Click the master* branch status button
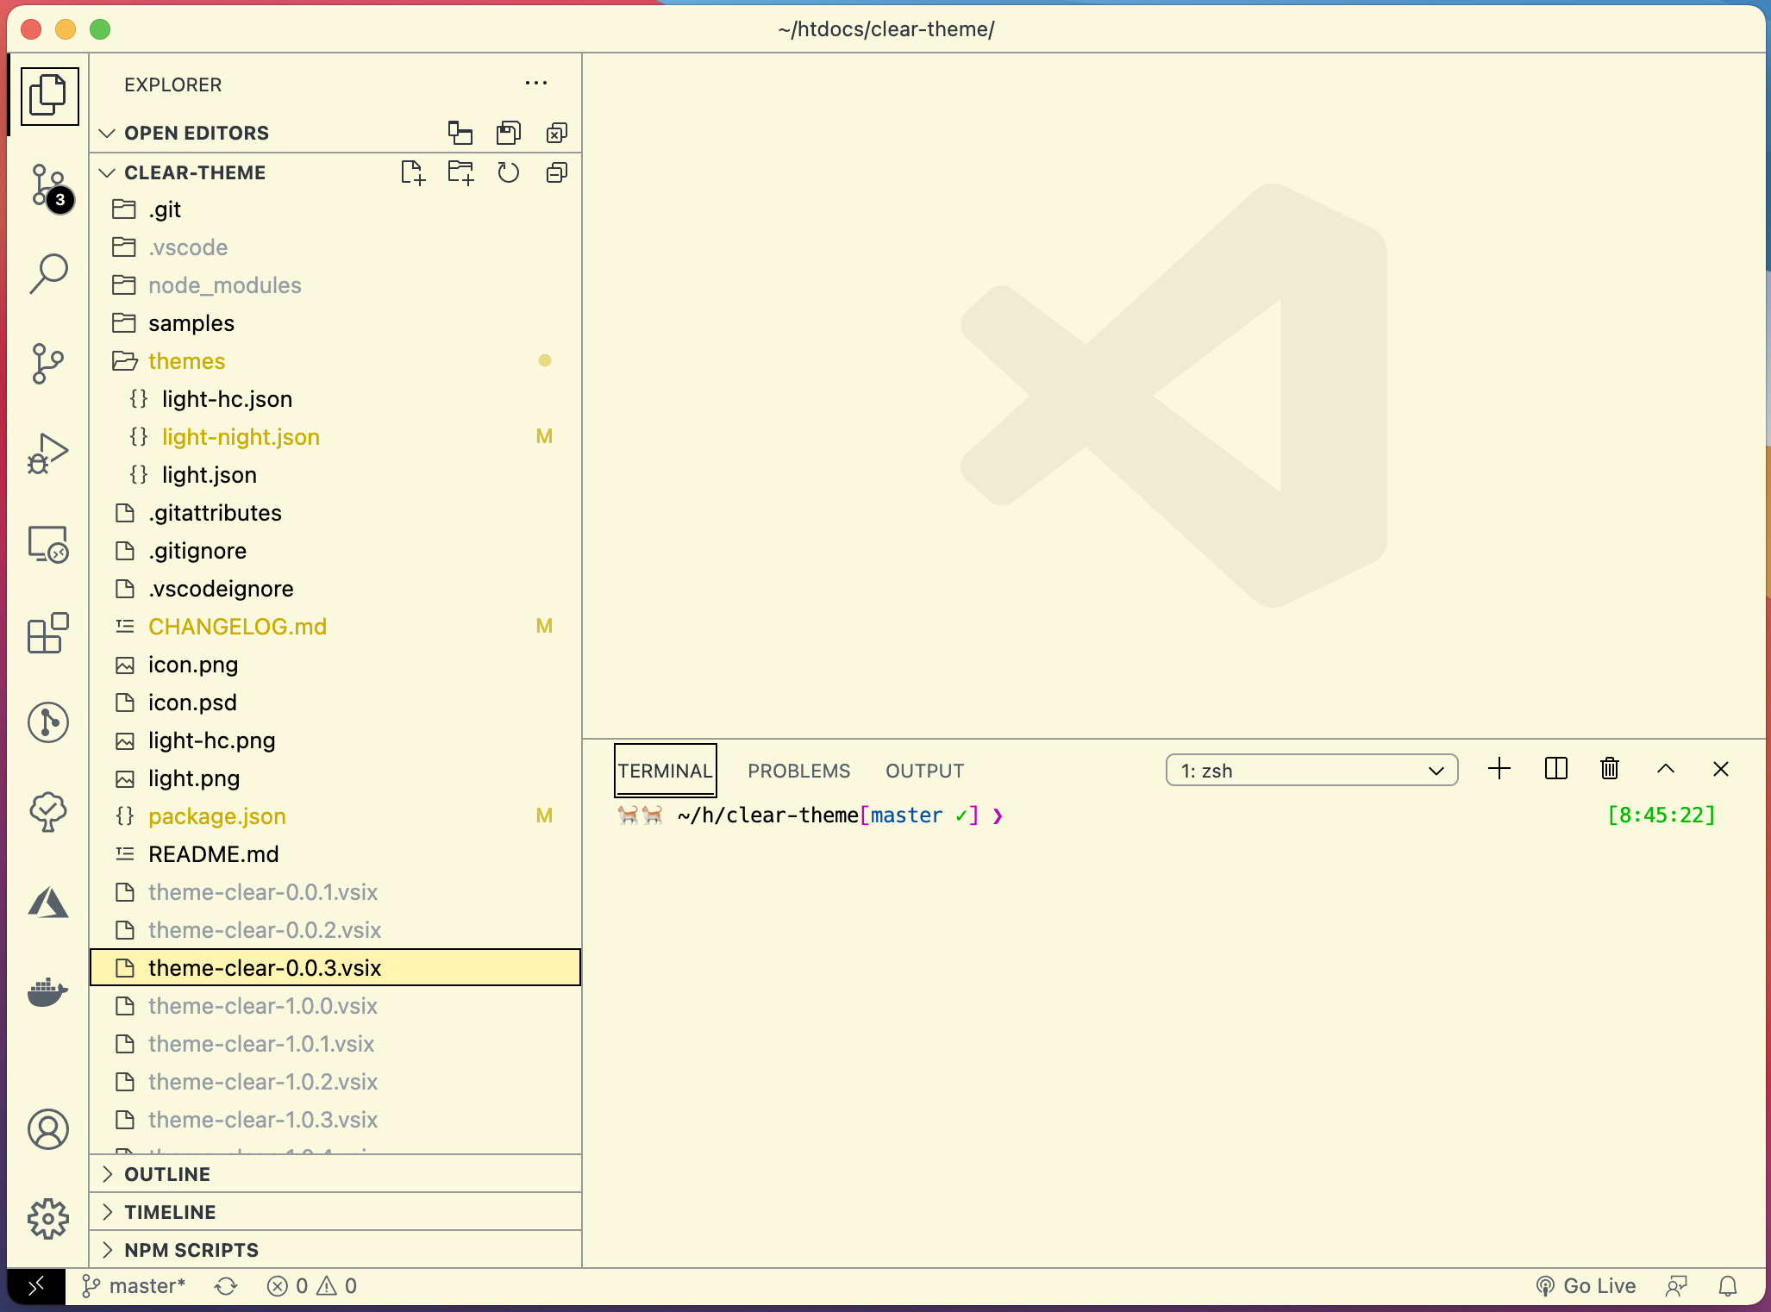The width and height of the screenshot is (1771, 1312). click(135, 1286)
